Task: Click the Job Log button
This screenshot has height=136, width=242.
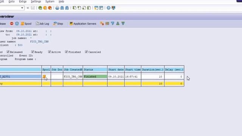Action: 42,23
